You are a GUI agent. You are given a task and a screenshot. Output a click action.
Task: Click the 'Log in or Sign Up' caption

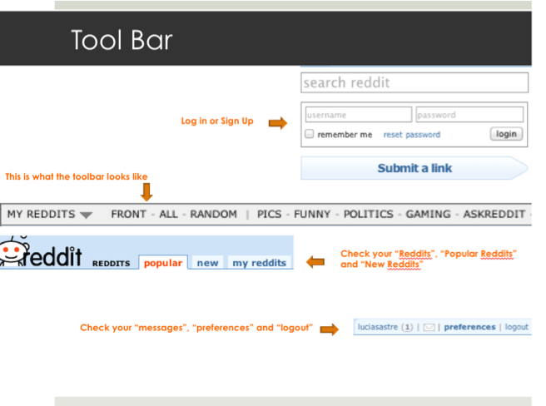point(217,121)
